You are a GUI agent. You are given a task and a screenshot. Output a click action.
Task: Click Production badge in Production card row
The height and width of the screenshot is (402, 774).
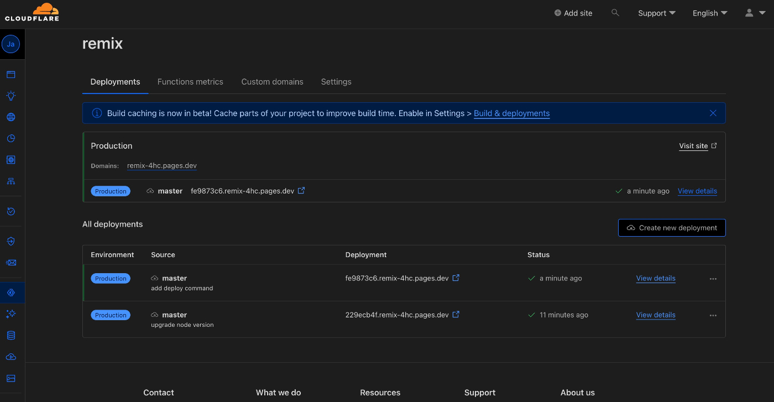pos(111,191)
